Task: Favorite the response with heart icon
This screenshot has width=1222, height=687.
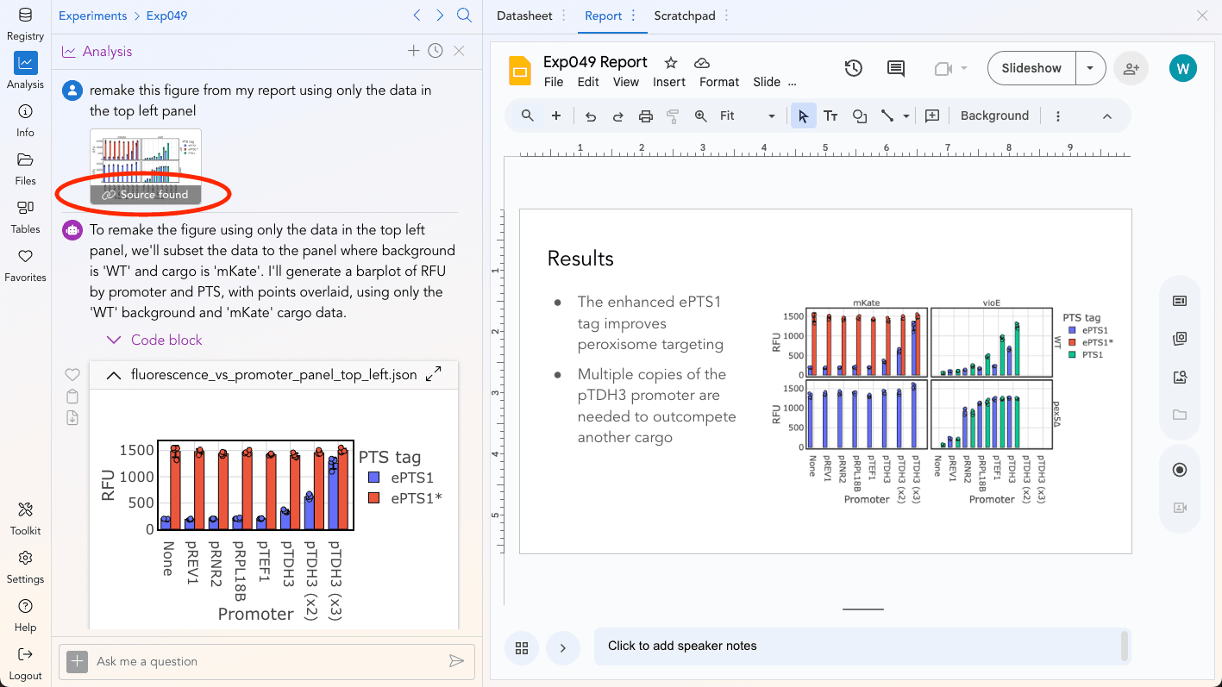Action: pos(72,375)
